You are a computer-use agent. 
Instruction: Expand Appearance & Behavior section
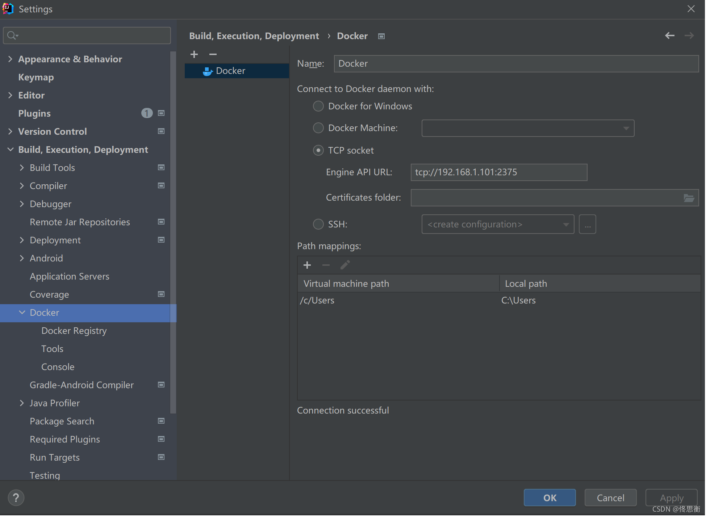pyautogui.click(x=10, y=59)
